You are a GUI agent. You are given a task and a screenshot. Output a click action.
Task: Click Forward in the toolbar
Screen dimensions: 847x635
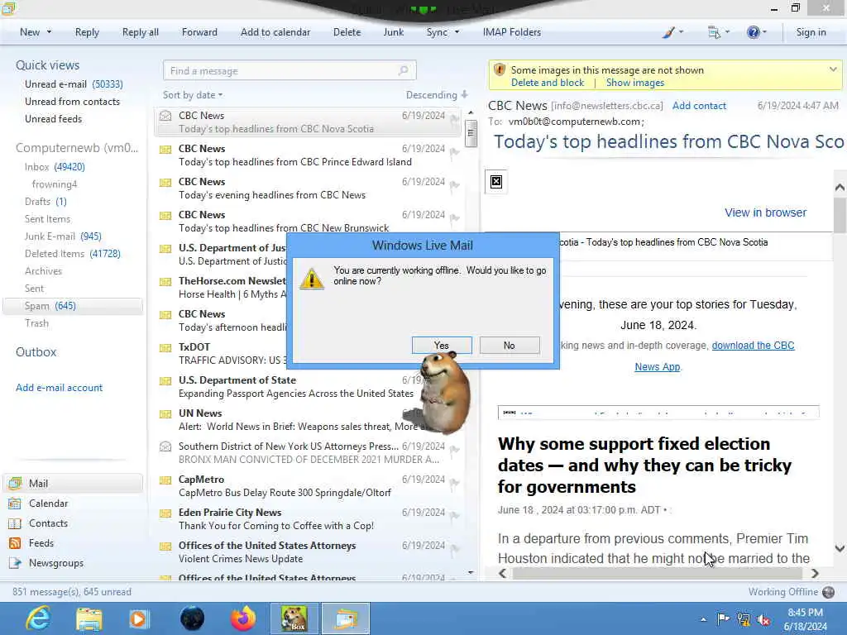pyautogui.click(x=199, y=32)
